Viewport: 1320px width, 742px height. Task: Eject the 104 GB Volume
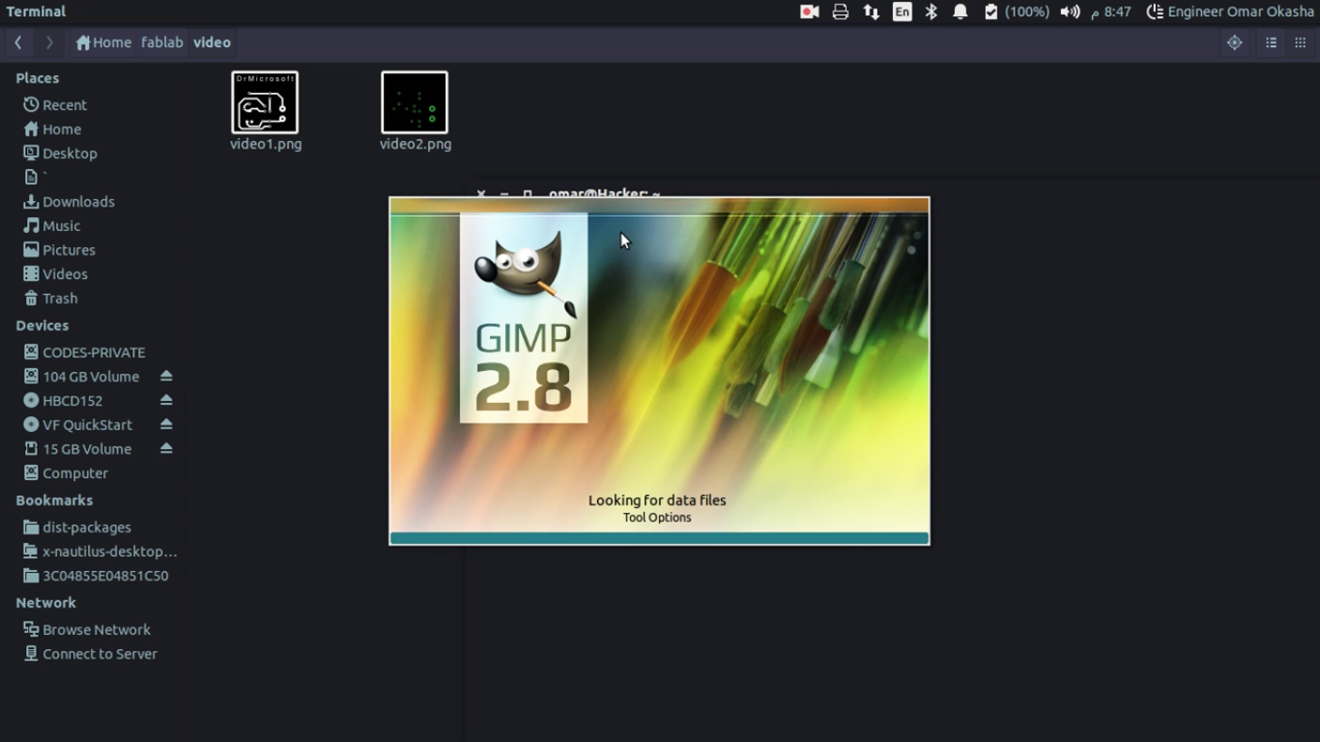[166, 376]
